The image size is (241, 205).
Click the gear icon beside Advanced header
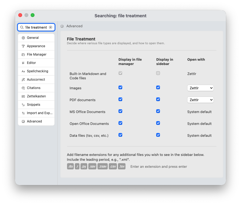[x=62, y=26]
